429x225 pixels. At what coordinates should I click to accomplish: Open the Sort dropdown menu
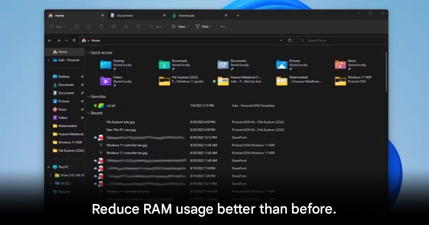(x=157, y=26)
